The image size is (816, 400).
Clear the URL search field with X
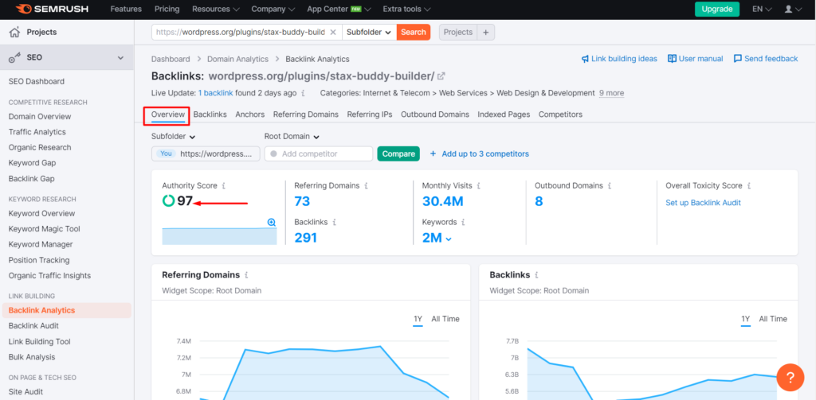(332, 33)
